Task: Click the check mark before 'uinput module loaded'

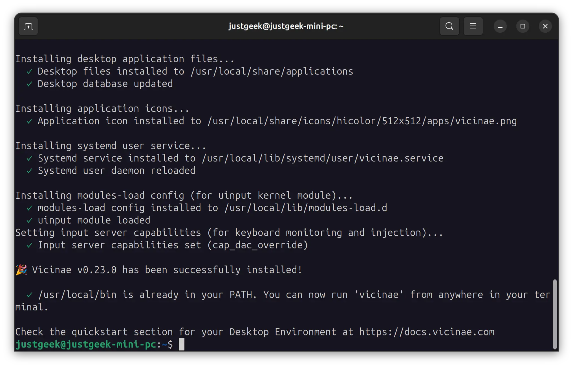Action: click(29, 221)
